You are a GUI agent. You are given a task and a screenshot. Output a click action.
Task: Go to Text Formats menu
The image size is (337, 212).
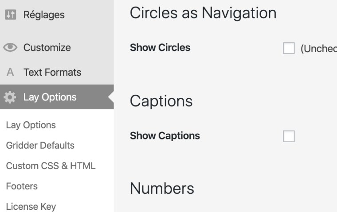(x=52, y=72)
